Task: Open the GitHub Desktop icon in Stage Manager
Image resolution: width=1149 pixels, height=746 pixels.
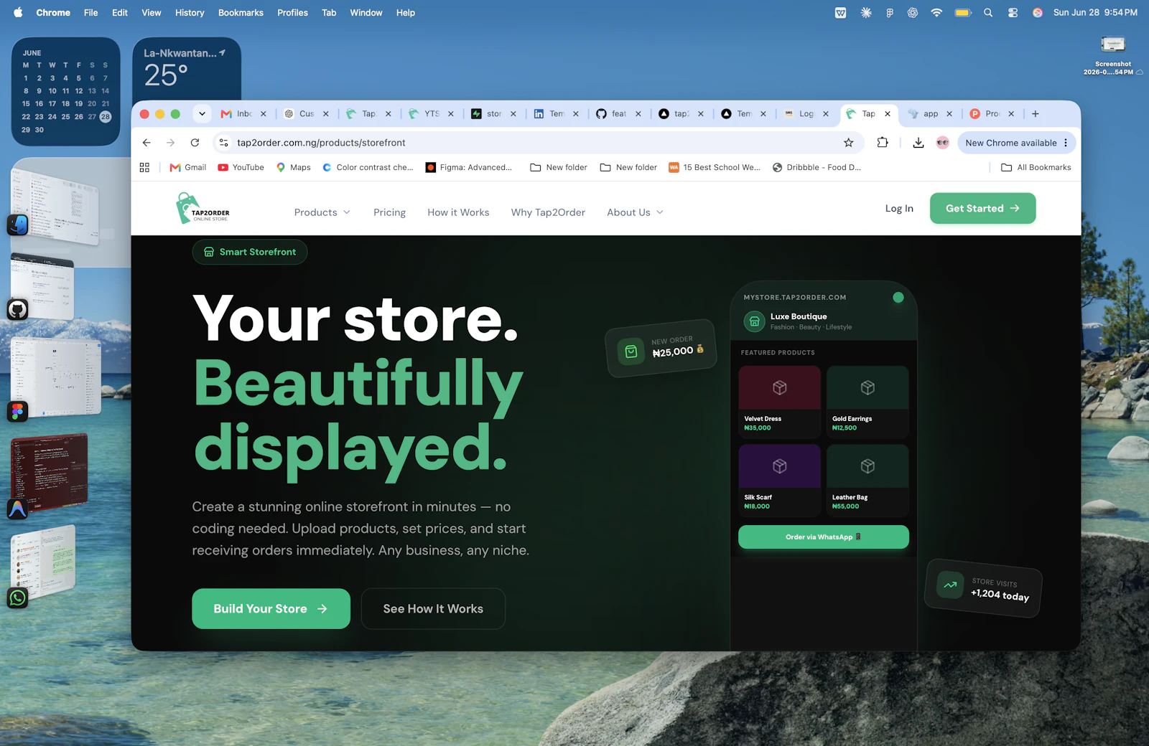Action: pyautogui.click(x=17, y=309)
